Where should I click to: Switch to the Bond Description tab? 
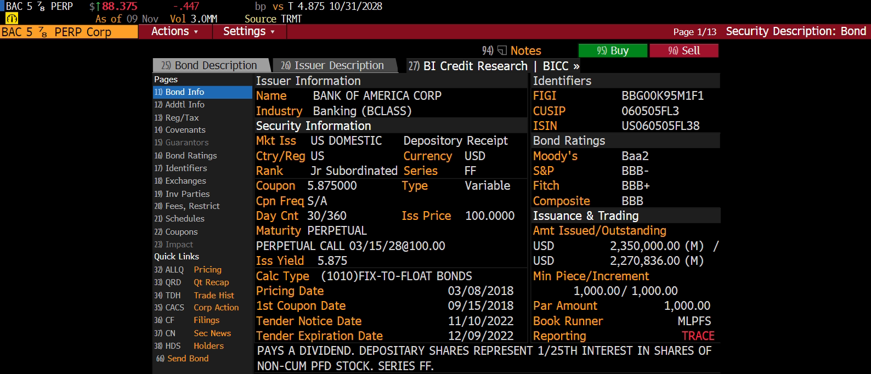211,65
